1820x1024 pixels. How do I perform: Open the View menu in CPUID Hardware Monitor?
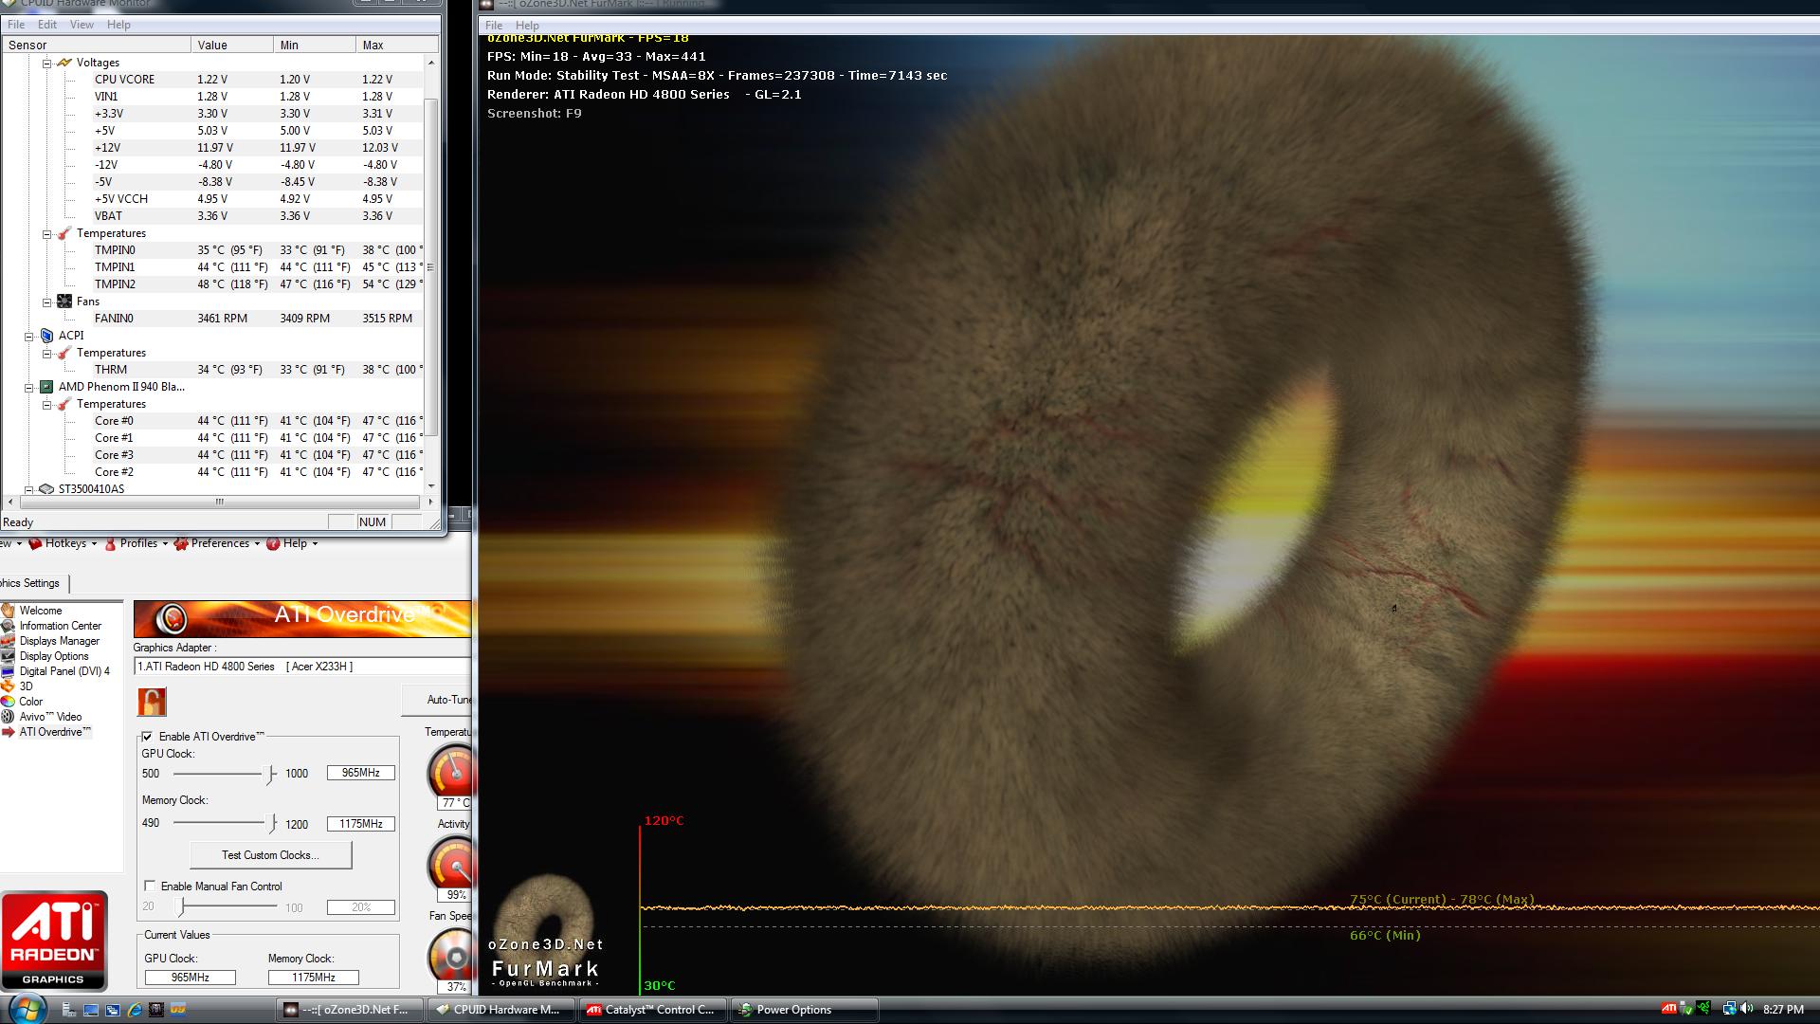[79, 25]
